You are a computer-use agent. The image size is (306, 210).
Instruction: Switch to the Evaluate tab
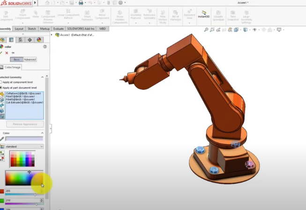click(x=58, y=29)
